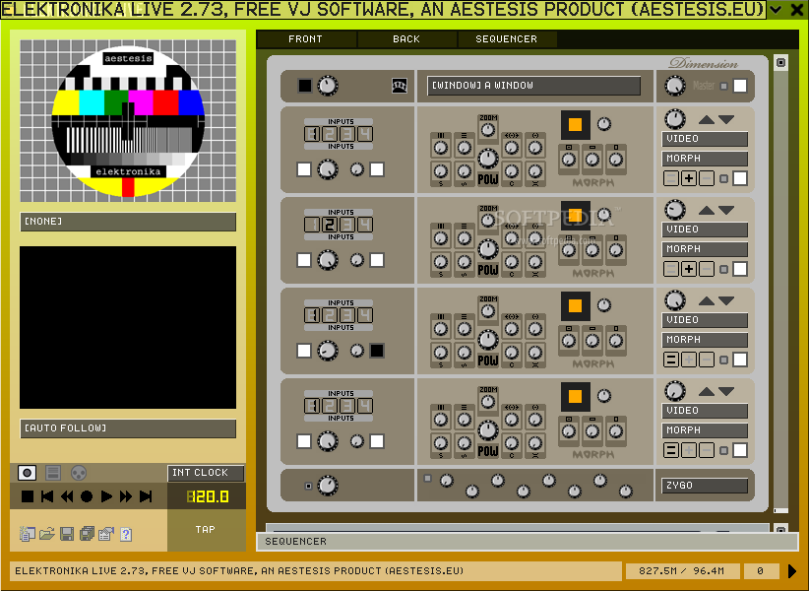Click the Master level knob
This screenshot has height=591, width=809.
pyautogui.click(x=675, y=86)
